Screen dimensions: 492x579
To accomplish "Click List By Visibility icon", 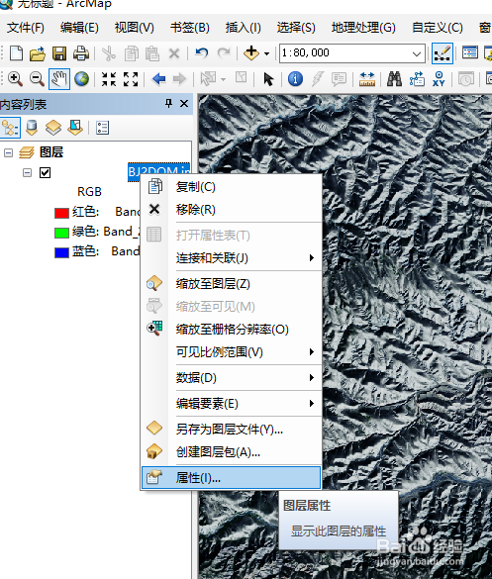I will coord(53,128).
